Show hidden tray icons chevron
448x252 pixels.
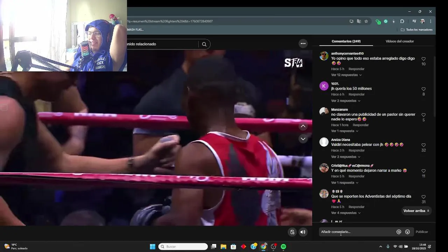click(x=381, y=247)
